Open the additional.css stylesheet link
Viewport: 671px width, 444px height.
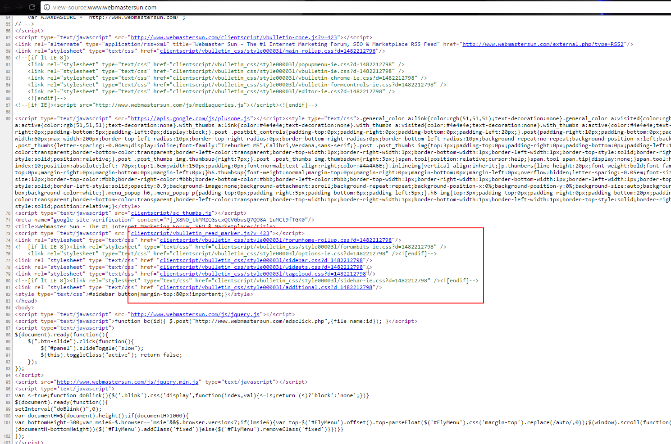point(266,287)
